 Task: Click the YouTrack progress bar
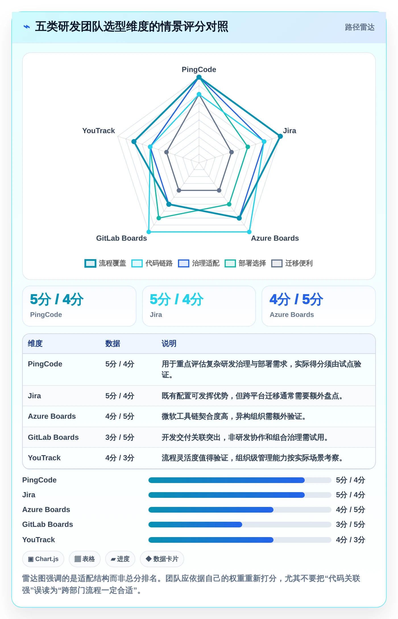click(240, 540)
